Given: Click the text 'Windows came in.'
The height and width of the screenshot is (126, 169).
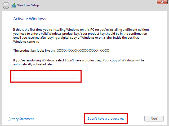Looking at the screenshot, I should (x=26, y=42).
